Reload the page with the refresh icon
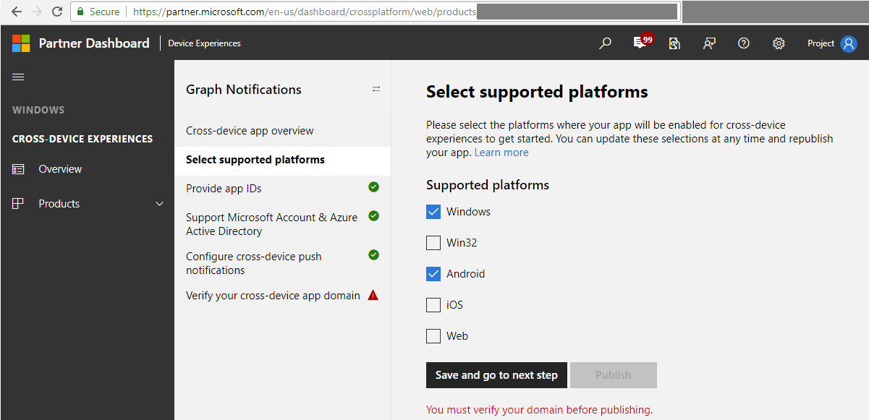The height and width of the screenshot is (420, 869). pyautogui.click(x=57, y=12)
